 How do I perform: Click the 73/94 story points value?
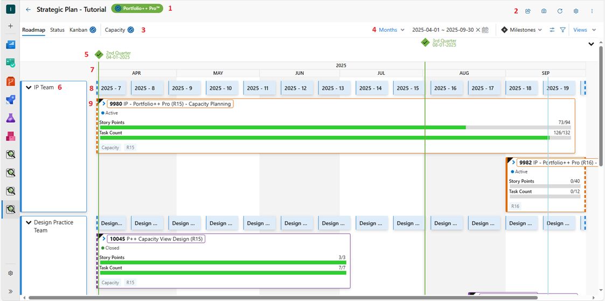[x=564, y=122]
